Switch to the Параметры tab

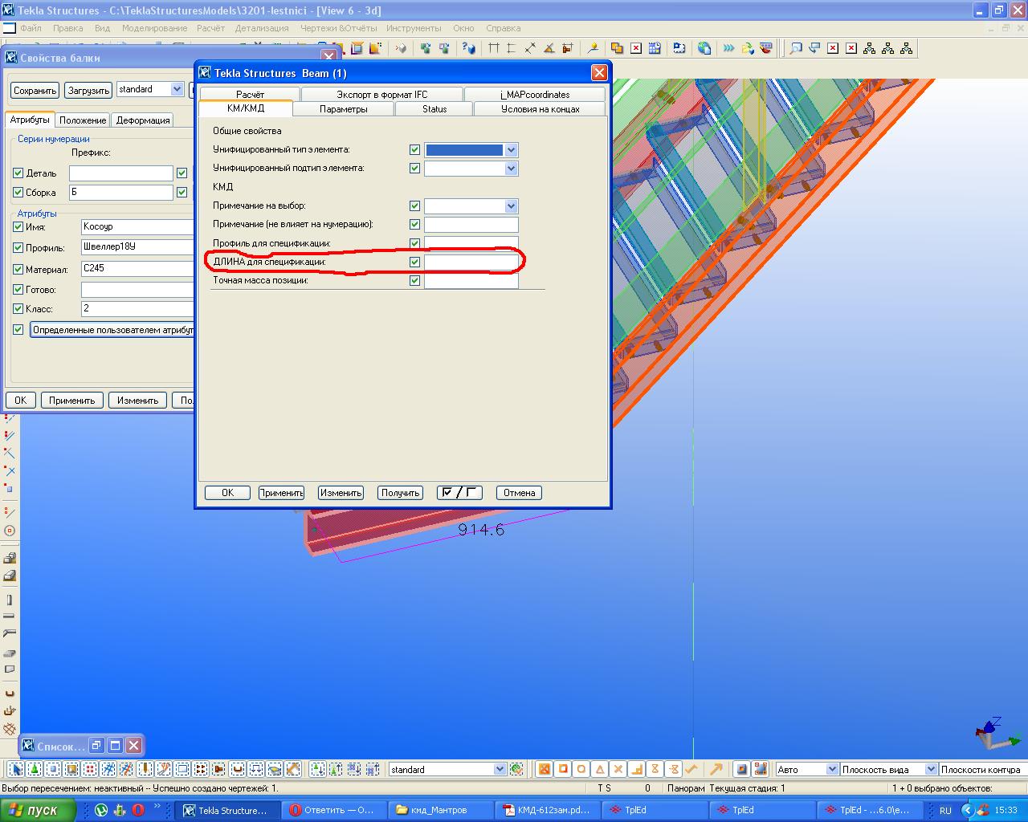click(x=343, y=109)
